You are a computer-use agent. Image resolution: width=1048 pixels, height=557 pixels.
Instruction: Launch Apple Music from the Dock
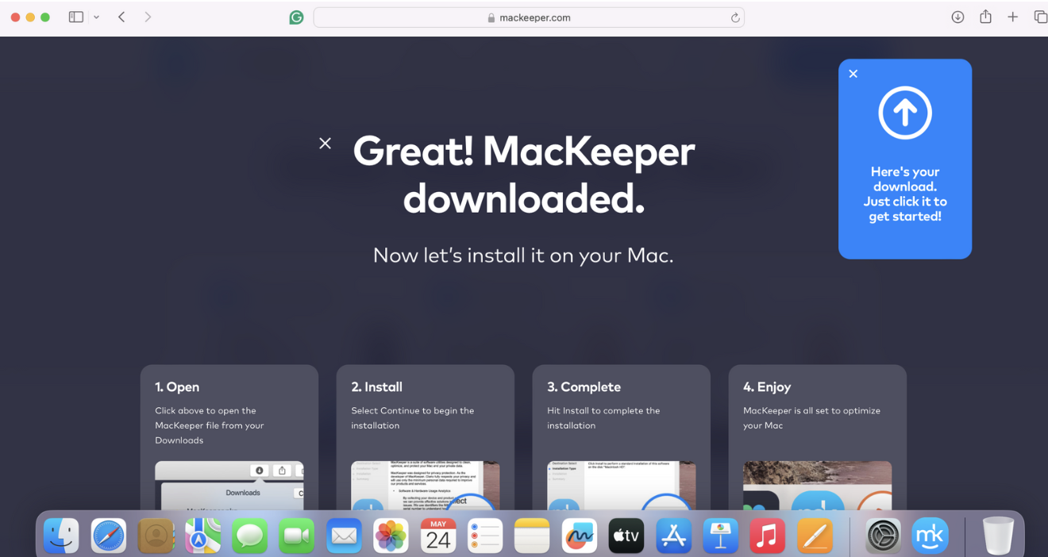pos(767,536)
